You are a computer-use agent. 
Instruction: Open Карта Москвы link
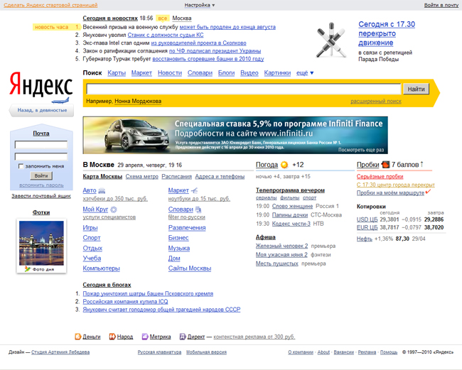[102, 177]
